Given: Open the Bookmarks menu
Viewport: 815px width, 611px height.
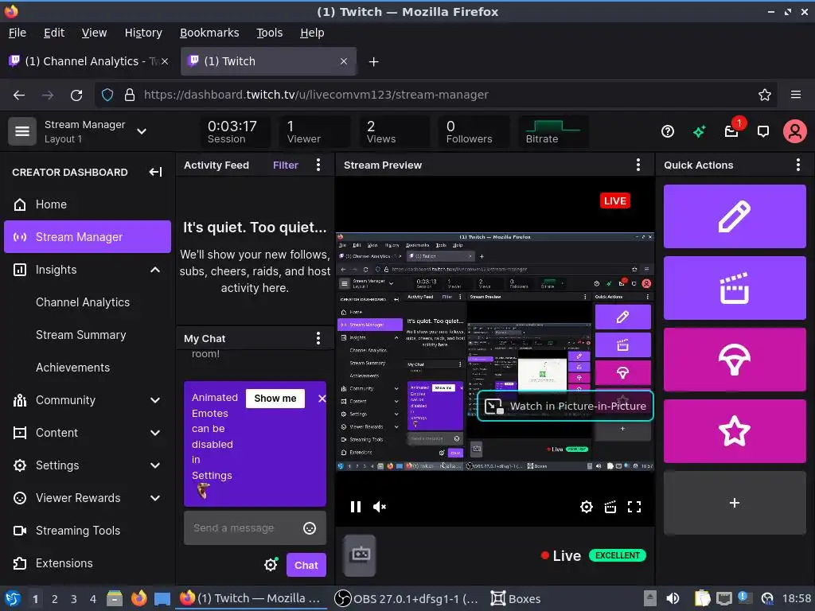Looking at the screenshot, I should (209, 33).
